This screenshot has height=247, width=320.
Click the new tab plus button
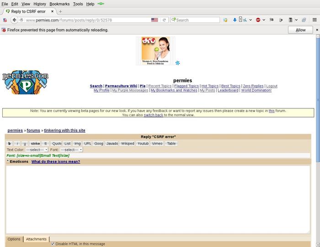[60, 11]
